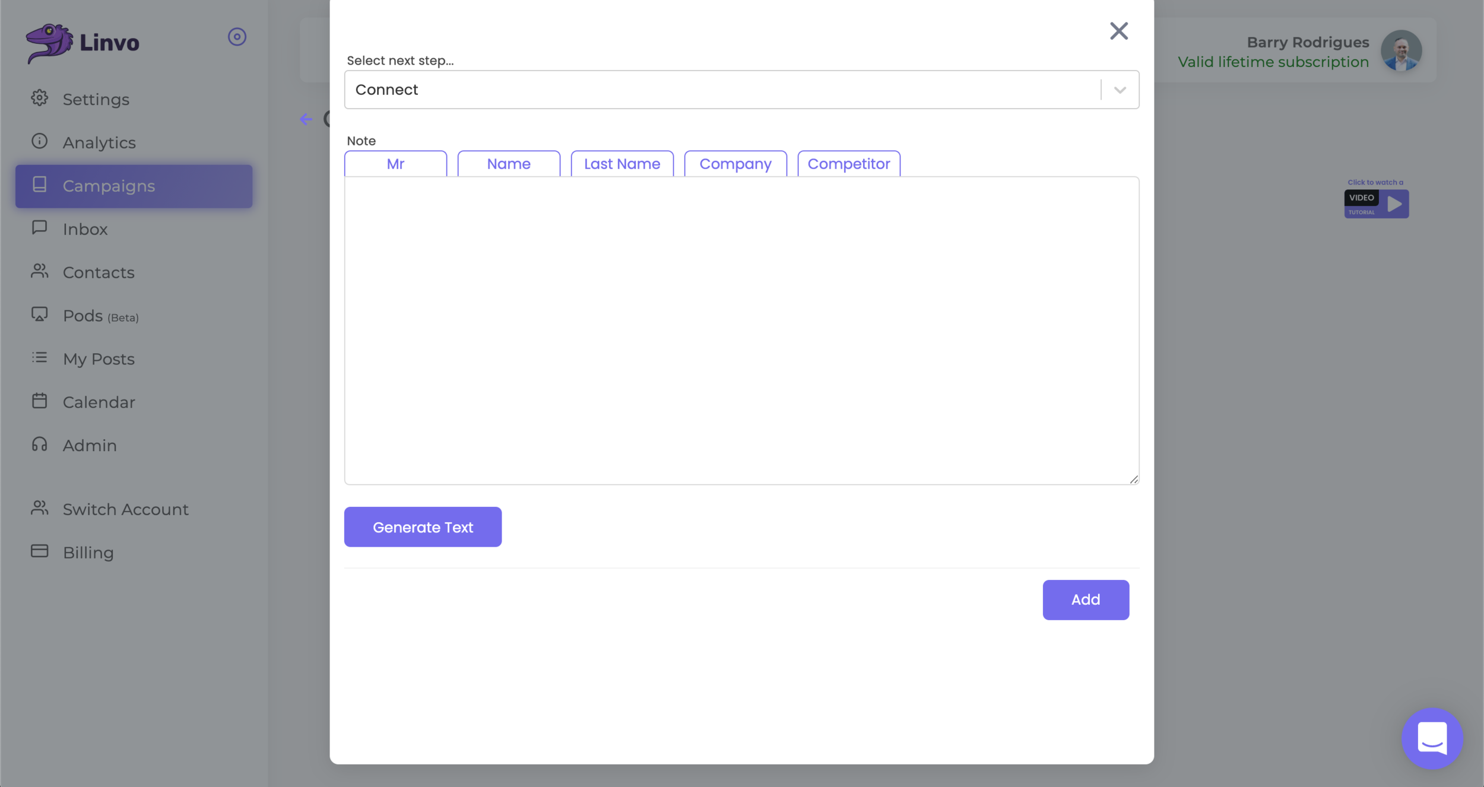The height and width of the screenshot is (787, 1484).
Task: Click the Analytics info icon
Action: click(39, 141)
